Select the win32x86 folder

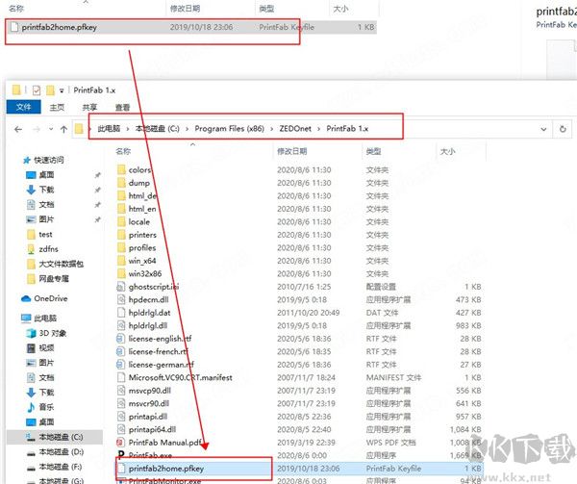pyautogui.click(x=145, y=273)
